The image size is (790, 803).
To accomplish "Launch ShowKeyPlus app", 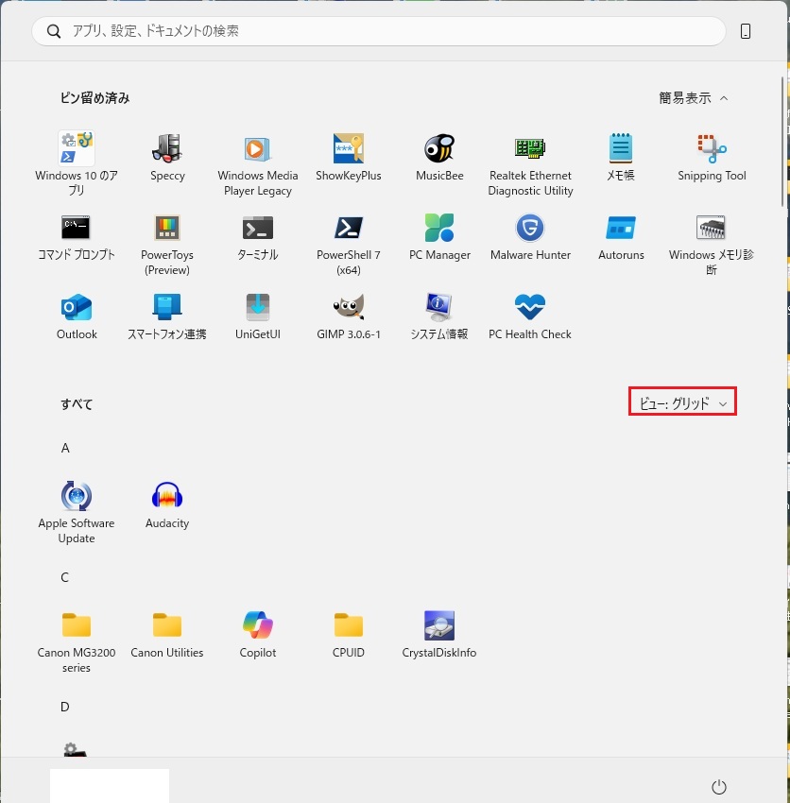I will 349,157.
